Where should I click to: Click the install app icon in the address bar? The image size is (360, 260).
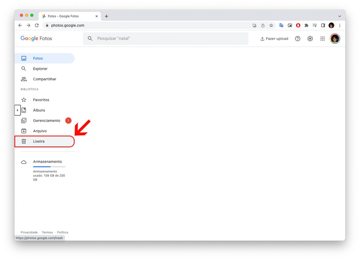tap(255, 25)
